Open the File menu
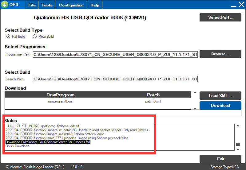 pyautogui.click(x=32, y=5)
